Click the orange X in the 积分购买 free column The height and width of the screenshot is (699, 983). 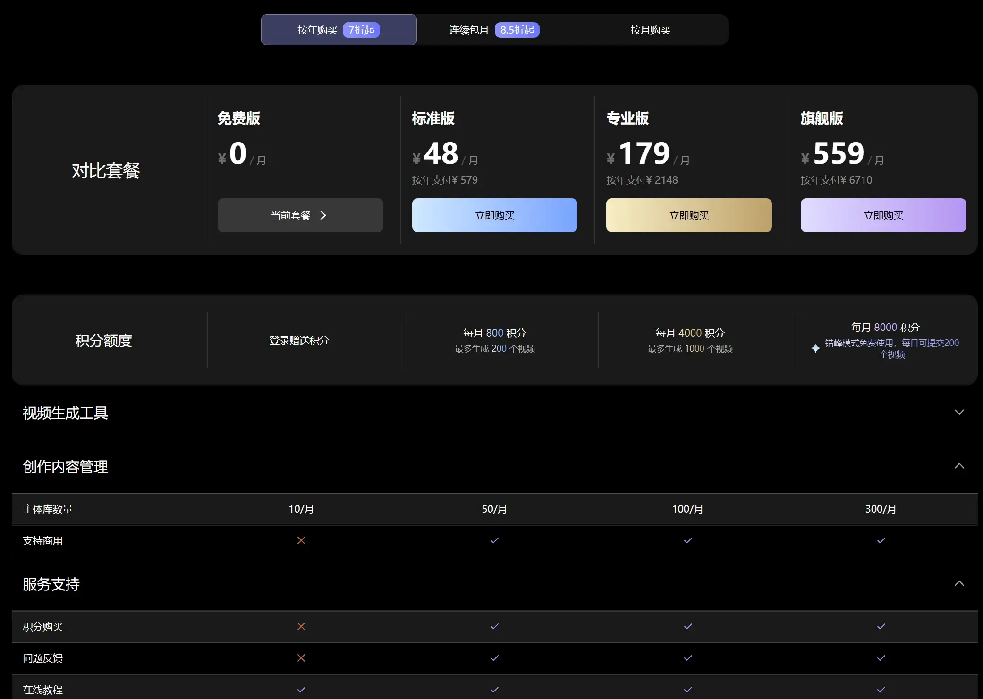click(301, 626)
